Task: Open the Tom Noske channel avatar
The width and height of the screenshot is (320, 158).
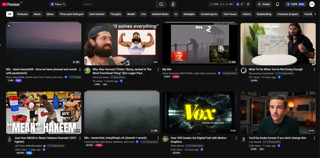Action: [x=243, y=139]
